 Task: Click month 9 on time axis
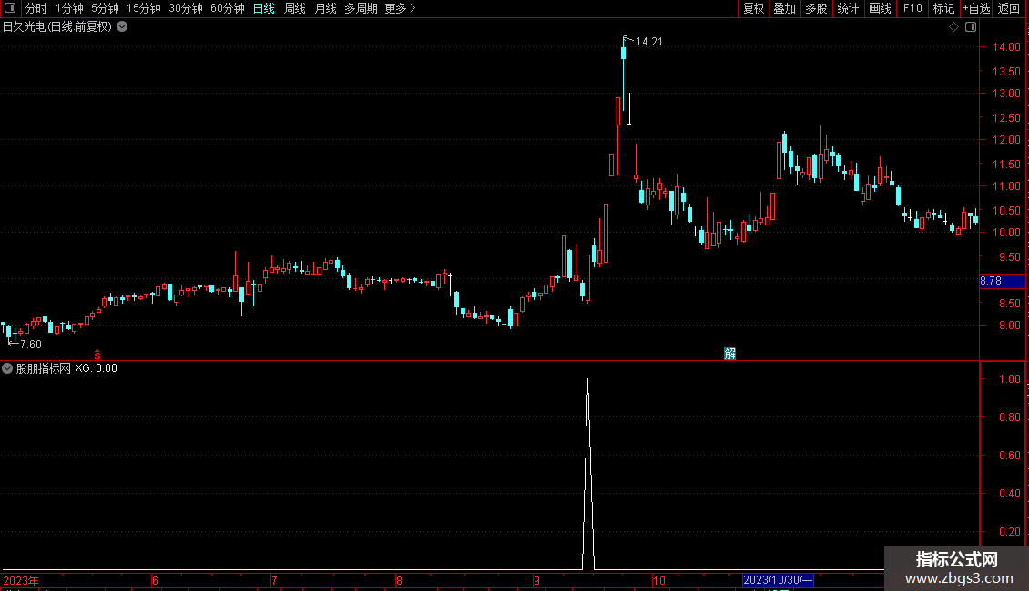point(537,580)
